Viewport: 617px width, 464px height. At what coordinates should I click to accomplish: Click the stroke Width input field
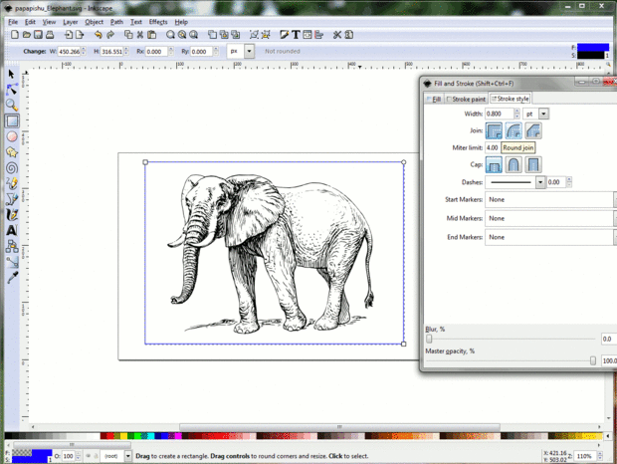click(499, 115)
